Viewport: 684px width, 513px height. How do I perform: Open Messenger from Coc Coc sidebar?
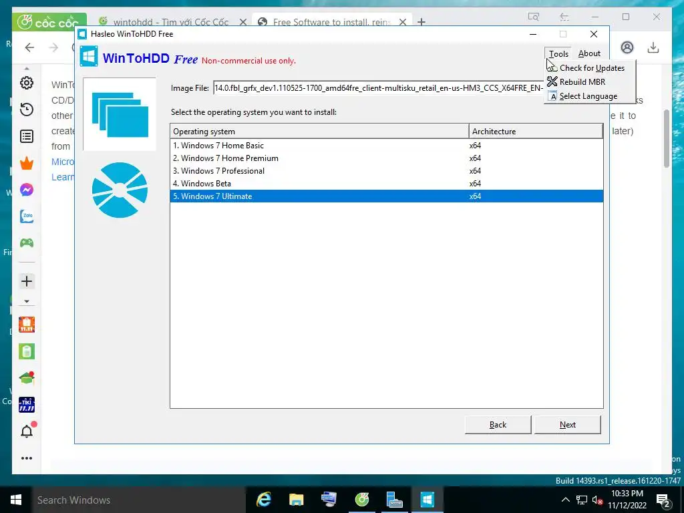pos(27,190)
